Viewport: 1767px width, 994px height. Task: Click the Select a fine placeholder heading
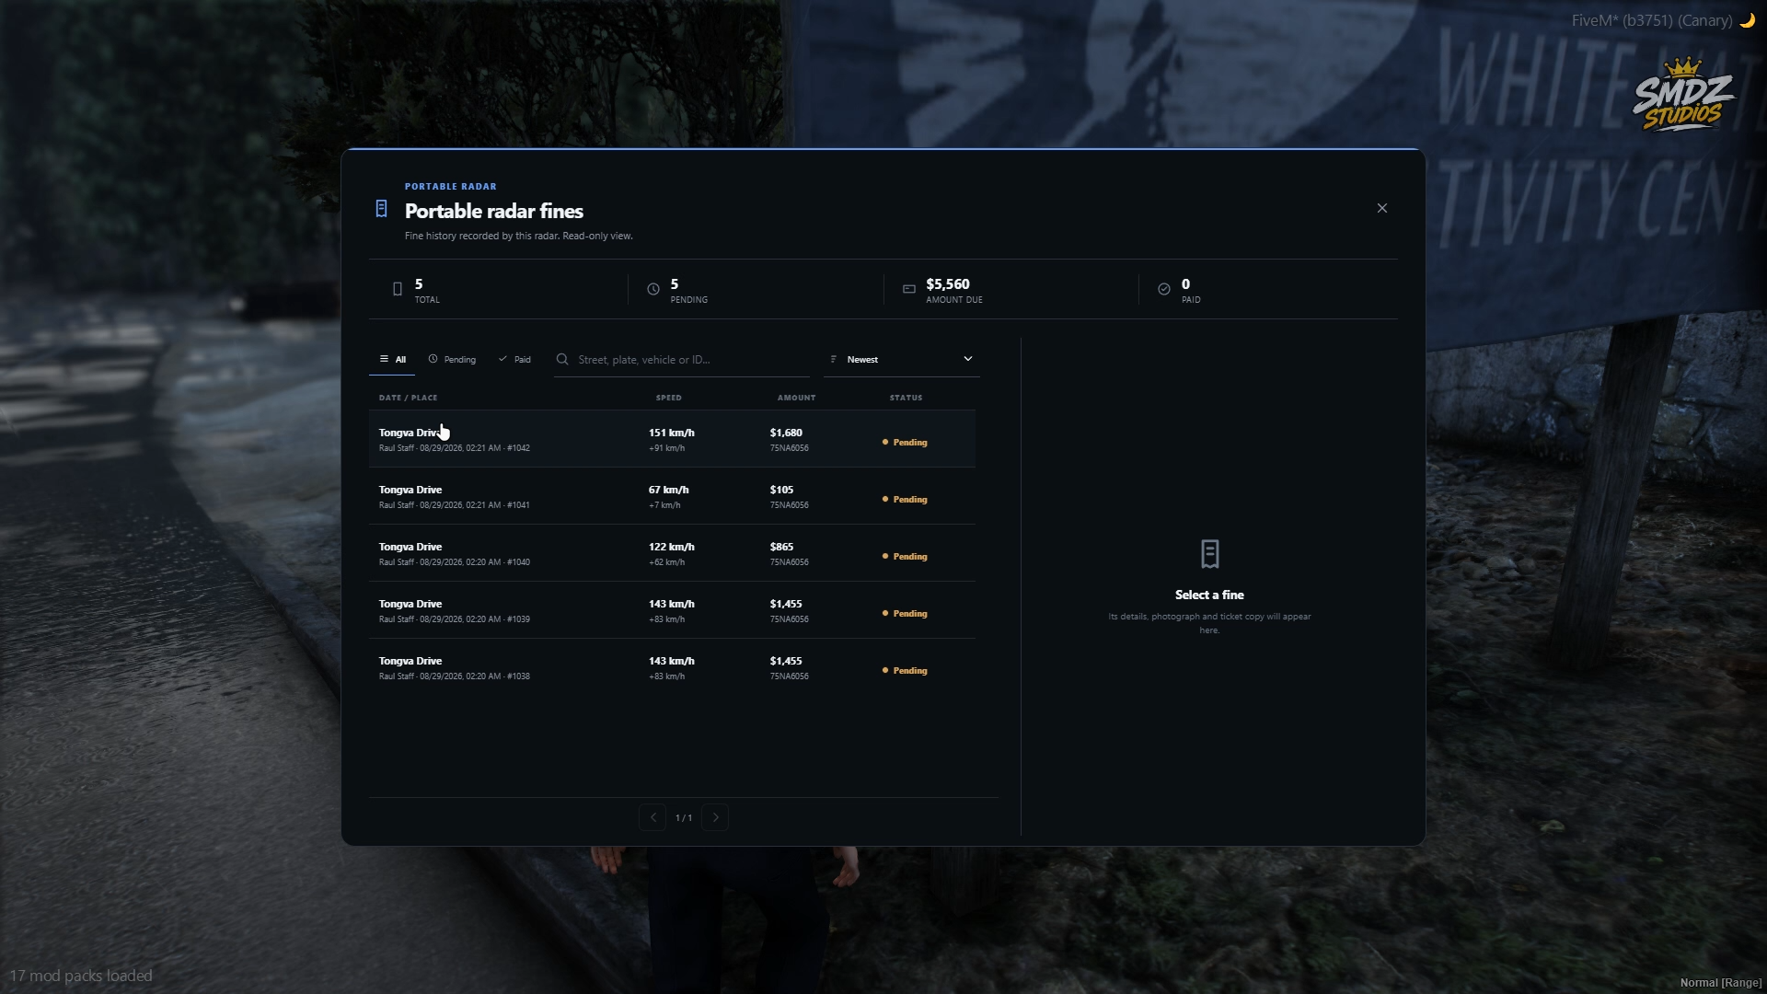[x=1209, y=595]
